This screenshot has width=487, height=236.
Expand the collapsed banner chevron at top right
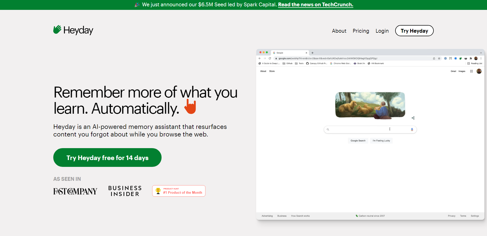pyautogui.click(x=481, y=53)
